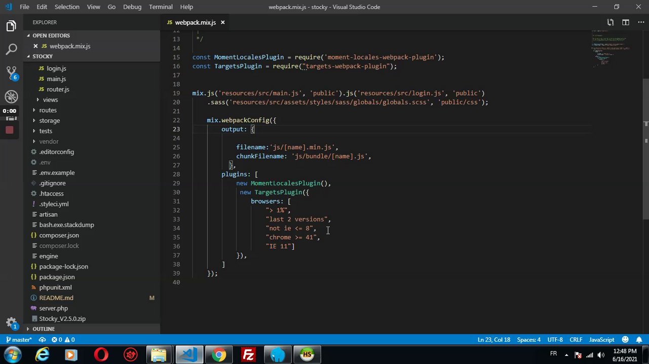Launch Internet Explorer from the taskbar
This screenshot has height=364, width=649.
[42, 355]
